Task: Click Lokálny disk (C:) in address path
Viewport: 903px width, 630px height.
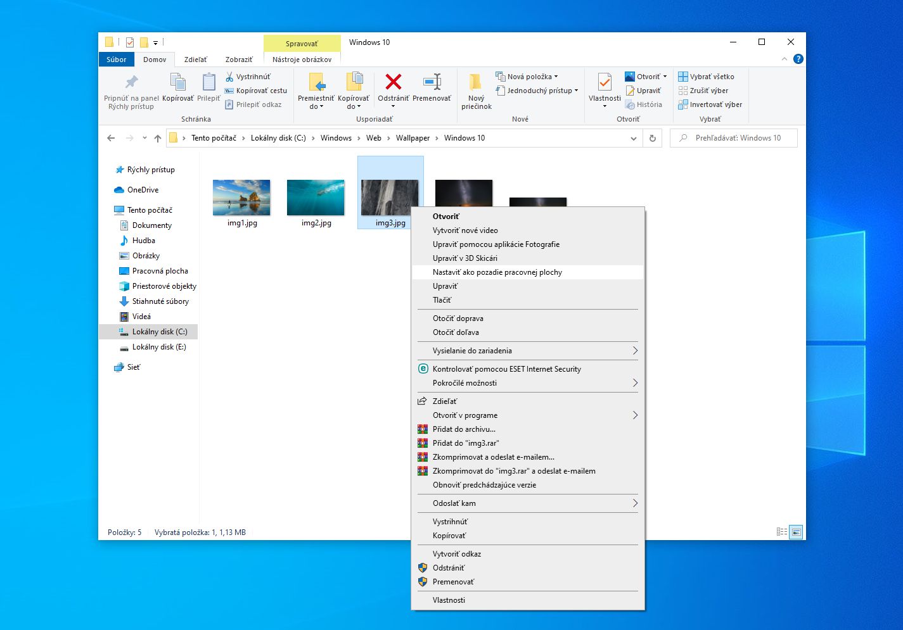Action: [278, 138]
